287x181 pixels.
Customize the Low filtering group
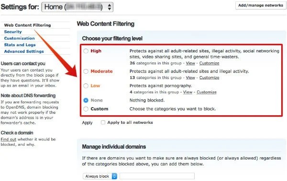click(x=207, y=92)
